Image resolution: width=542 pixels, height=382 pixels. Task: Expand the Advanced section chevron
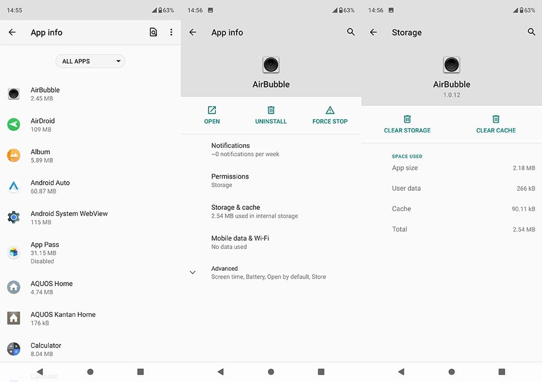pos(193,272)
